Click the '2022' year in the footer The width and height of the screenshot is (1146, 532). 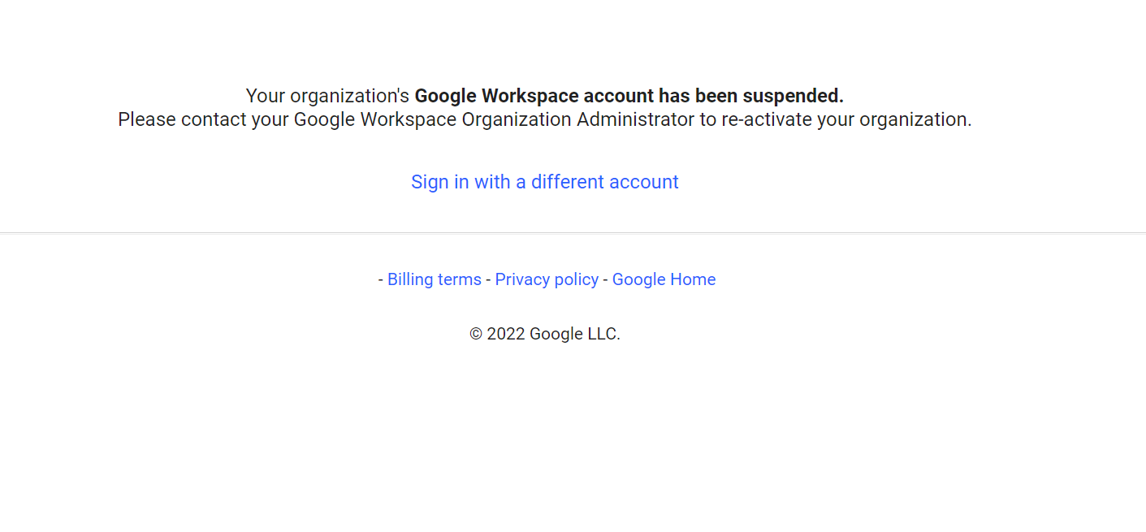pos(506,334)
